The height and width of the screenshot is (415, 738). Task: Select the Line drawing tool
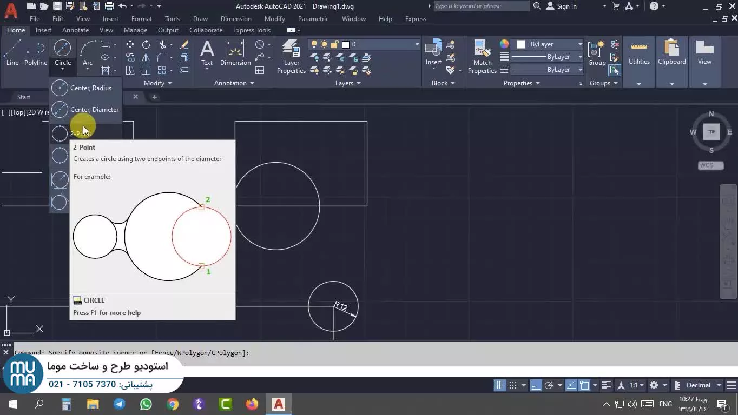[x=12, y=53]
